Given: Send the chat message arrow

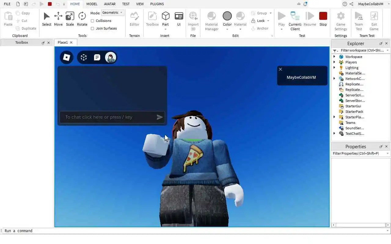Looking at the screenshot, I should click(159, 117).
